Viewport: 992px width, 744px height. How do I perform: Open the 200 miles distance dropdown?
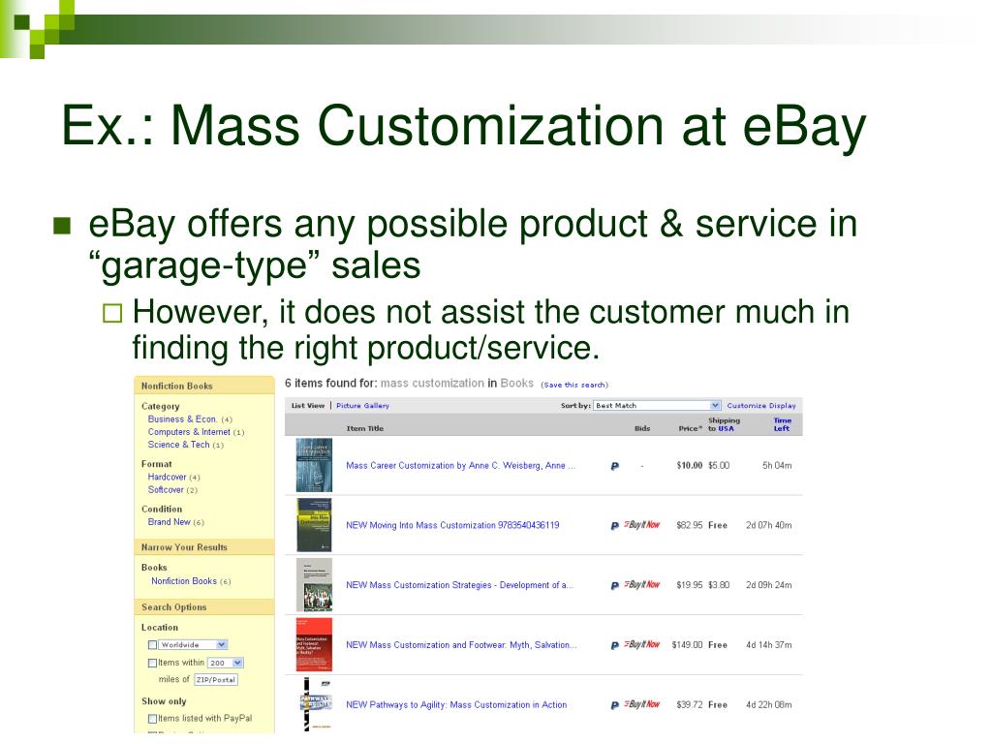[x=225, y=663]
